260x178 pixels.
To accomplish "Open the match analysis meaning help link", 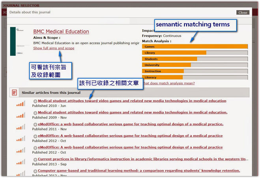I will click(x=168, y=83).
